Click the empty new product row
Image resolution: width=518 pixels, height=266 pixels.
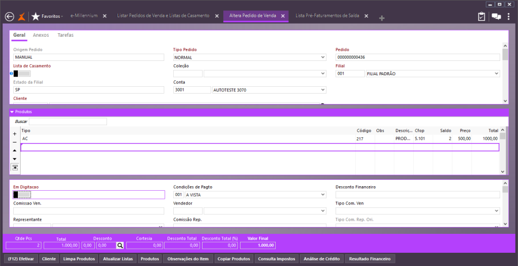(260, 147)
